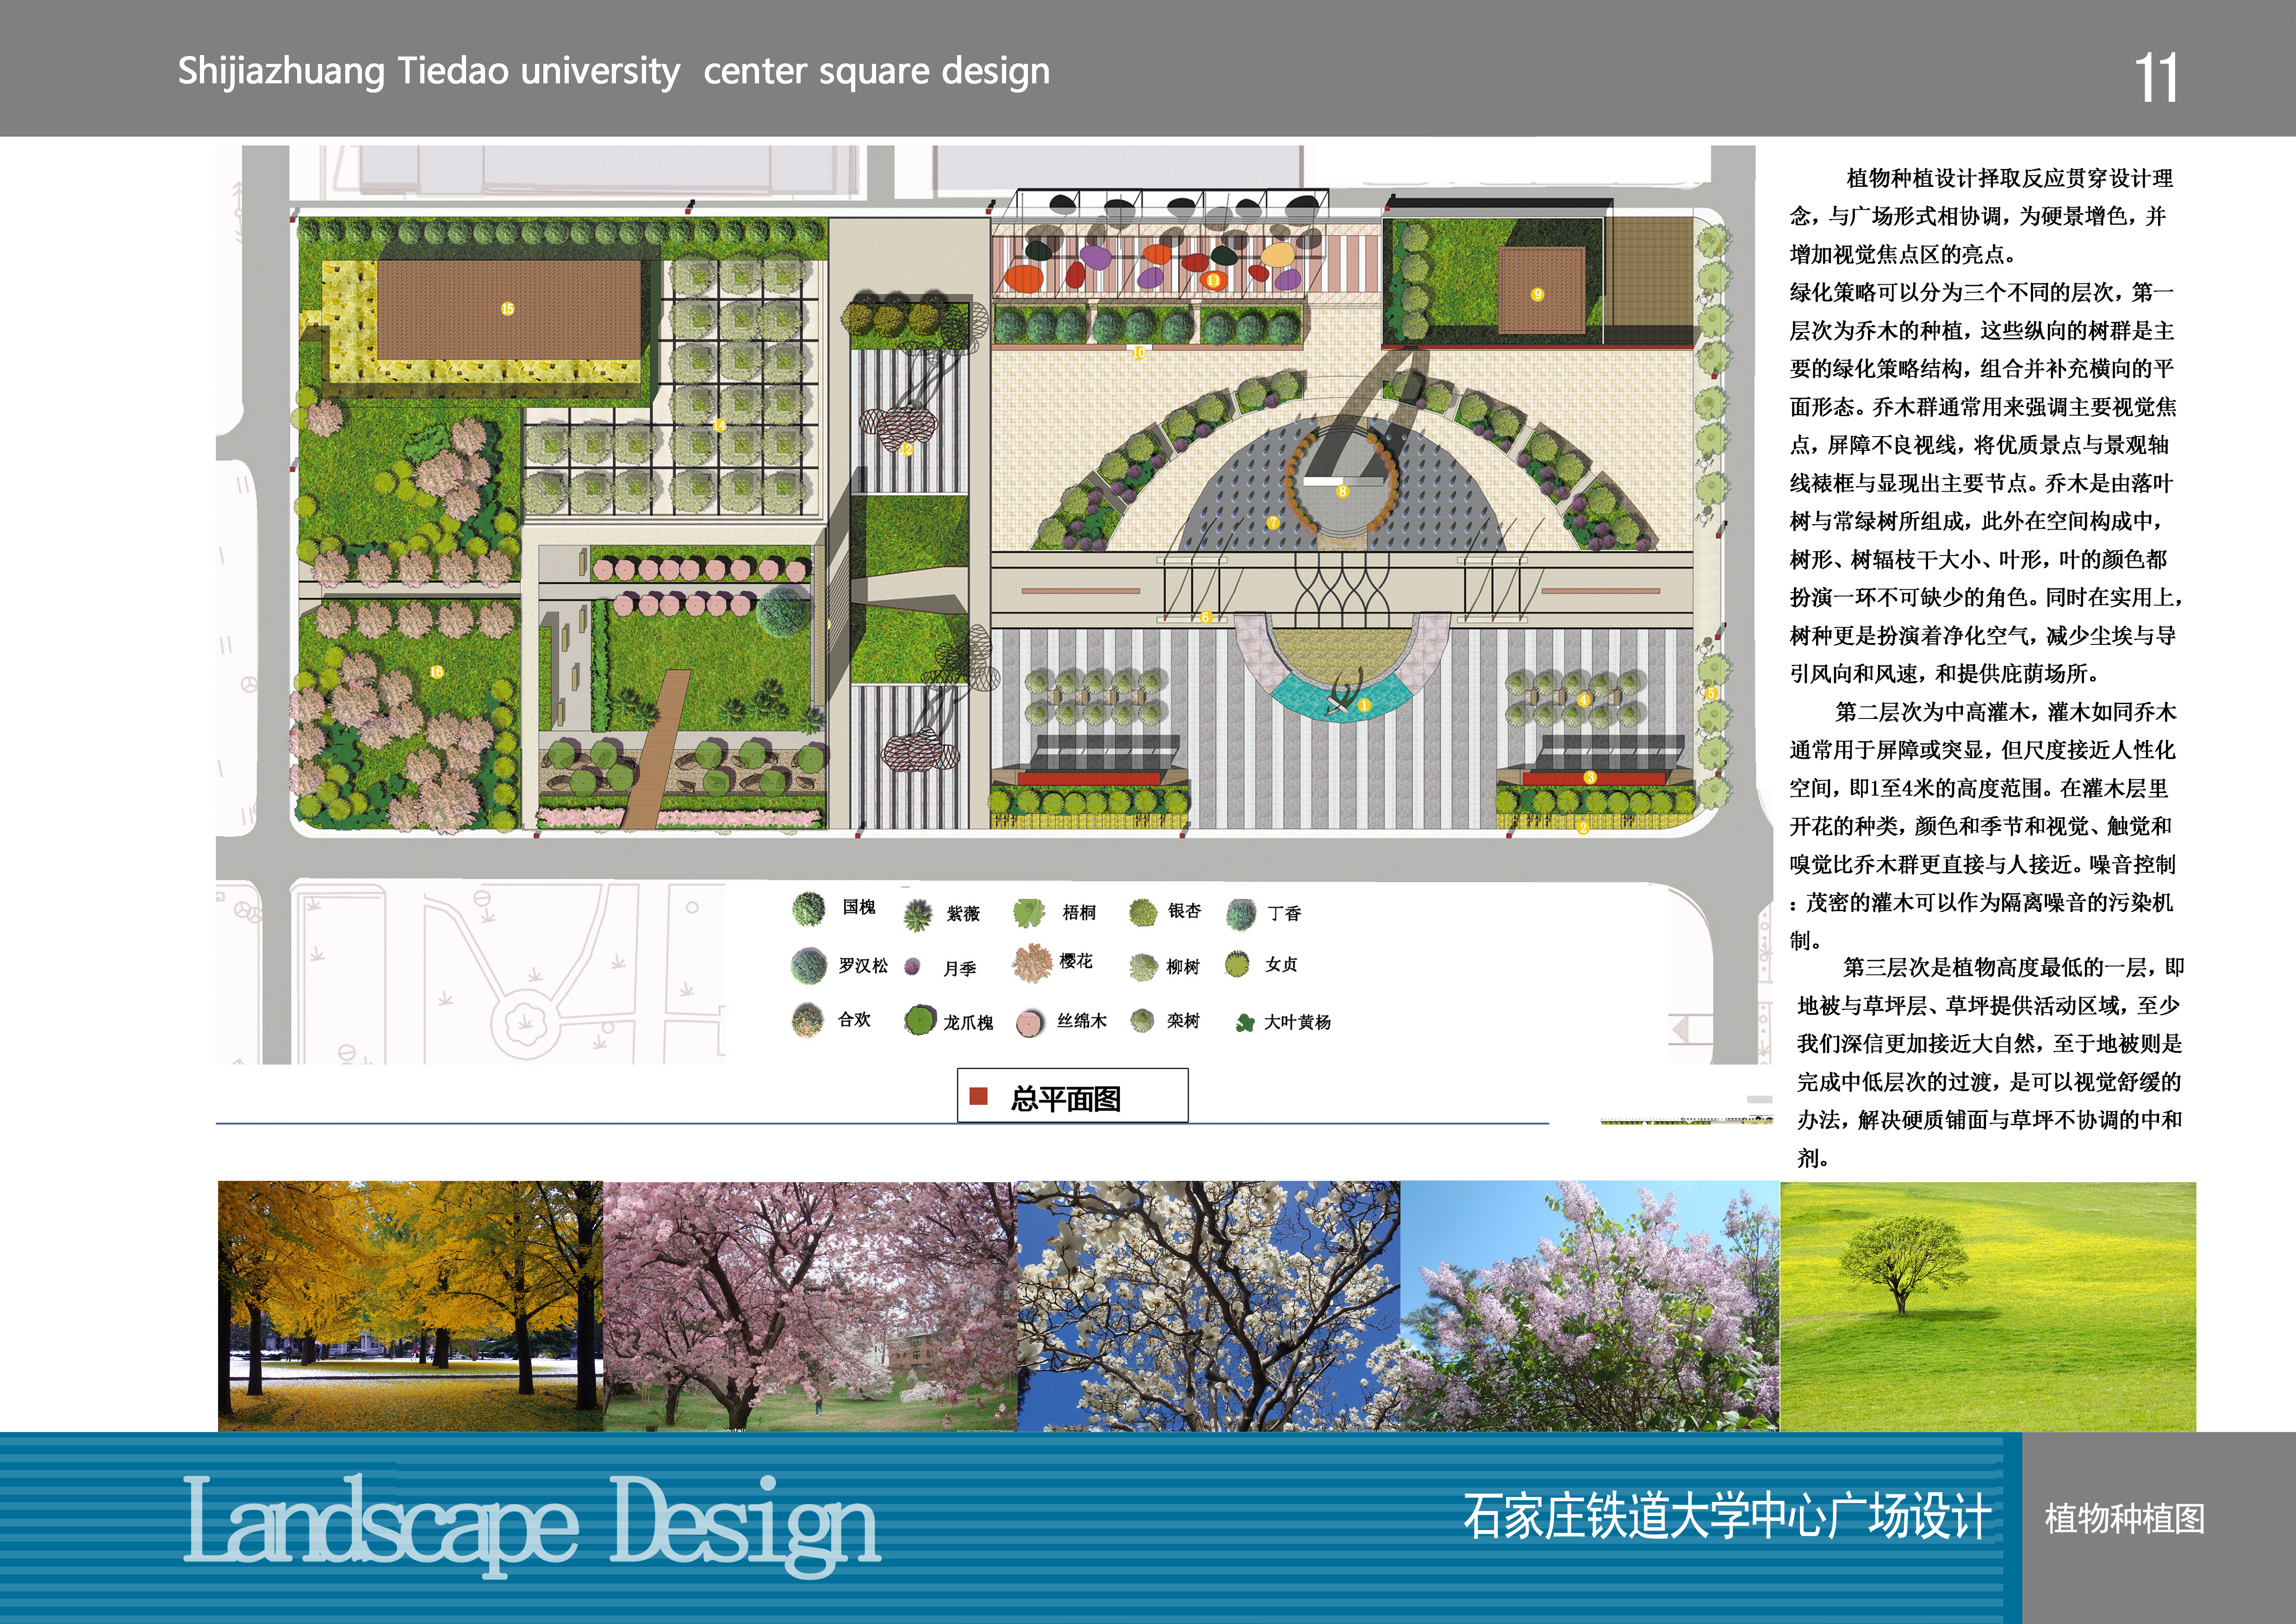This screenshot has width=2296, height=1624.
Task: Click the 樱花 cherry blossom legend symbol
Action: pyautogui.click(x=1031, y=962)
